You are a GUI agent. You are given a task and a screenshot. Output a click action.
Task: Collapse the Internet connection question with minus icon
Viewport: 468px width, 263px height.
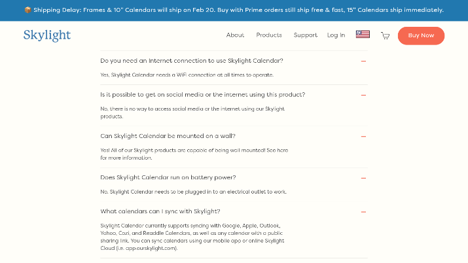click(x=363, y=61)
